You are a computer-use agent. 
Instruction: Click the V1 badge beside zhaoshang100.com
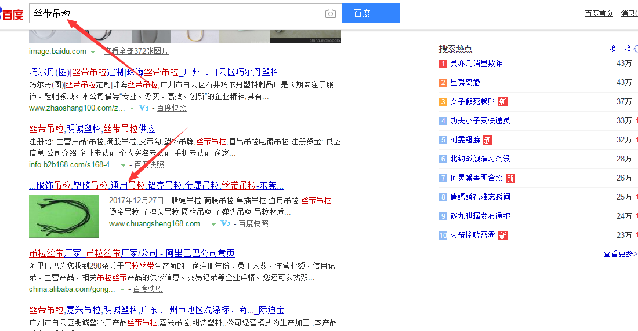click(x=144, y=108)
